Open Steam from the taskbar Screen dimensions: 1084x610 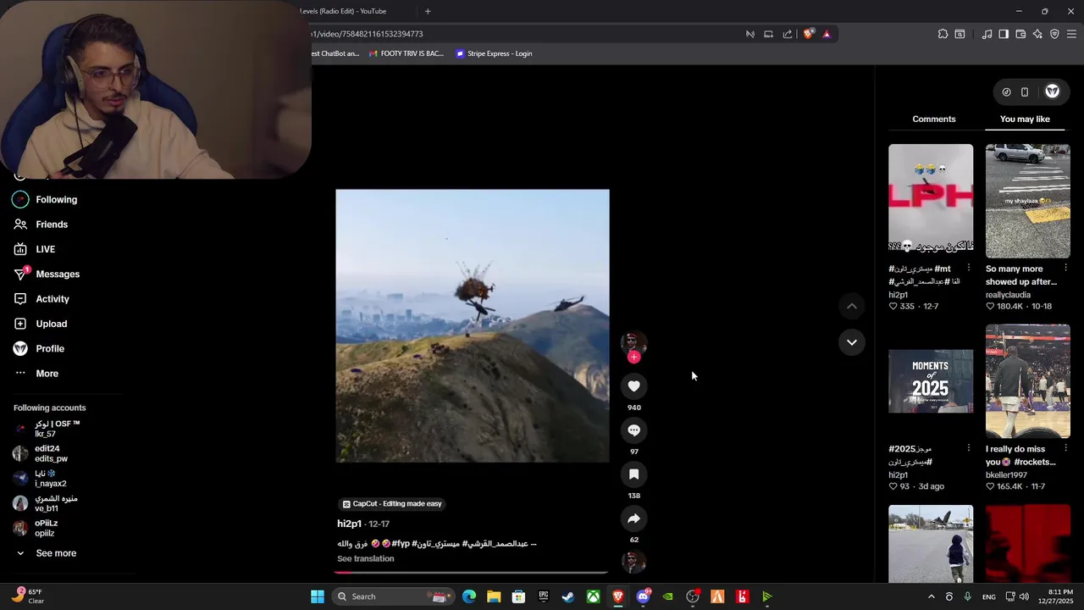tap(568, 596)
